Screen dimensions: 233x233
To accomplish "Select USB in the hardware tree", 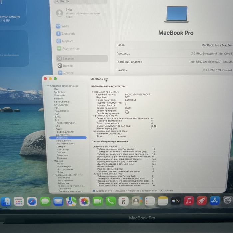I will (x=58, y=126).
